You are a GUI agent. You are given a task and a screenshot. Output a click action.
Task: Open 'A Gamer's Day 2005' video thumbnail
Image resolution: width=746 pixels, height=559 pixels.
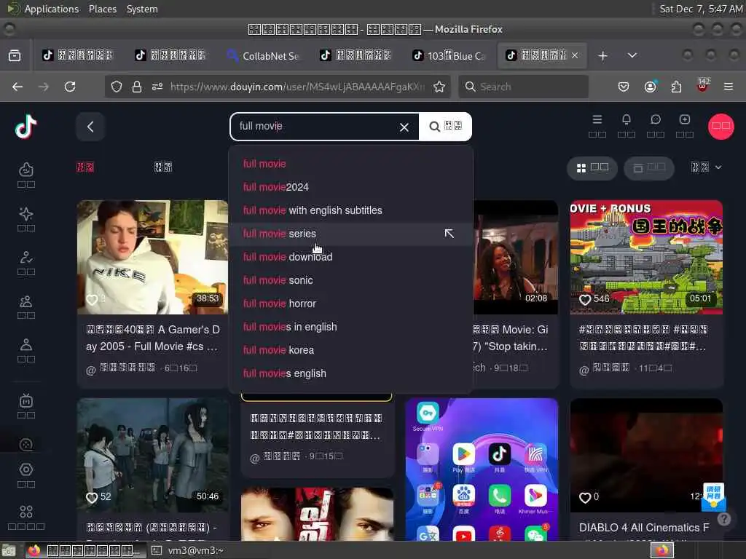tap(153, 257)
